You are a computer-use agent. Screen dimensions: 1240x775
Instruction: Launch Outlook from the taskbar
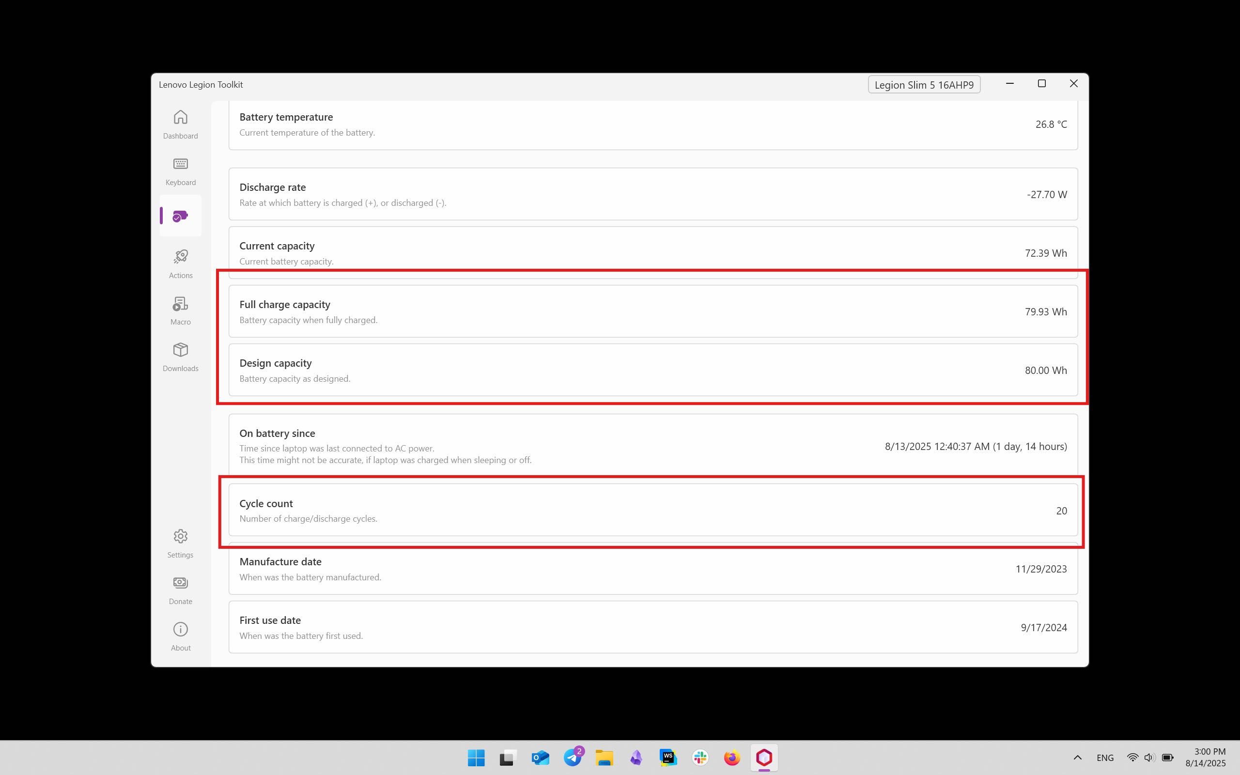click(x=540, y=758)
